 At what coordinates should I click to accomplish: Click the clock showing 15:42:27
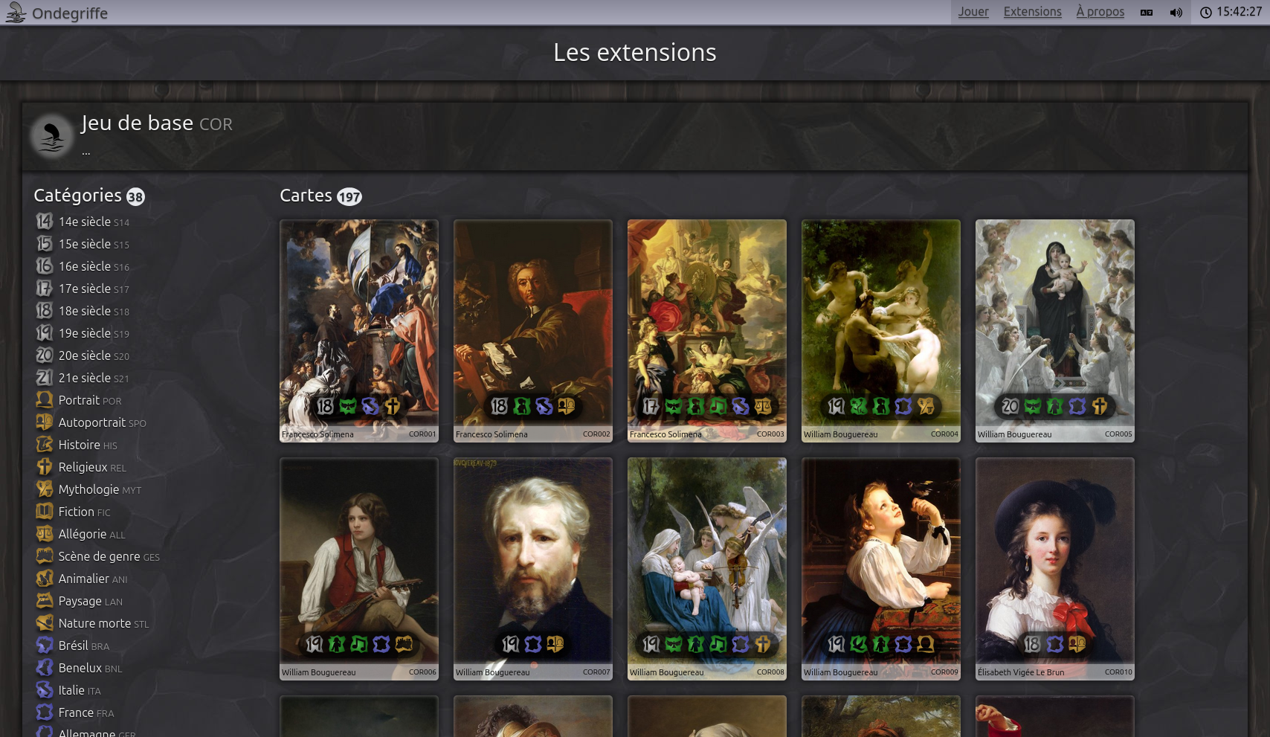click(1231, 12)
